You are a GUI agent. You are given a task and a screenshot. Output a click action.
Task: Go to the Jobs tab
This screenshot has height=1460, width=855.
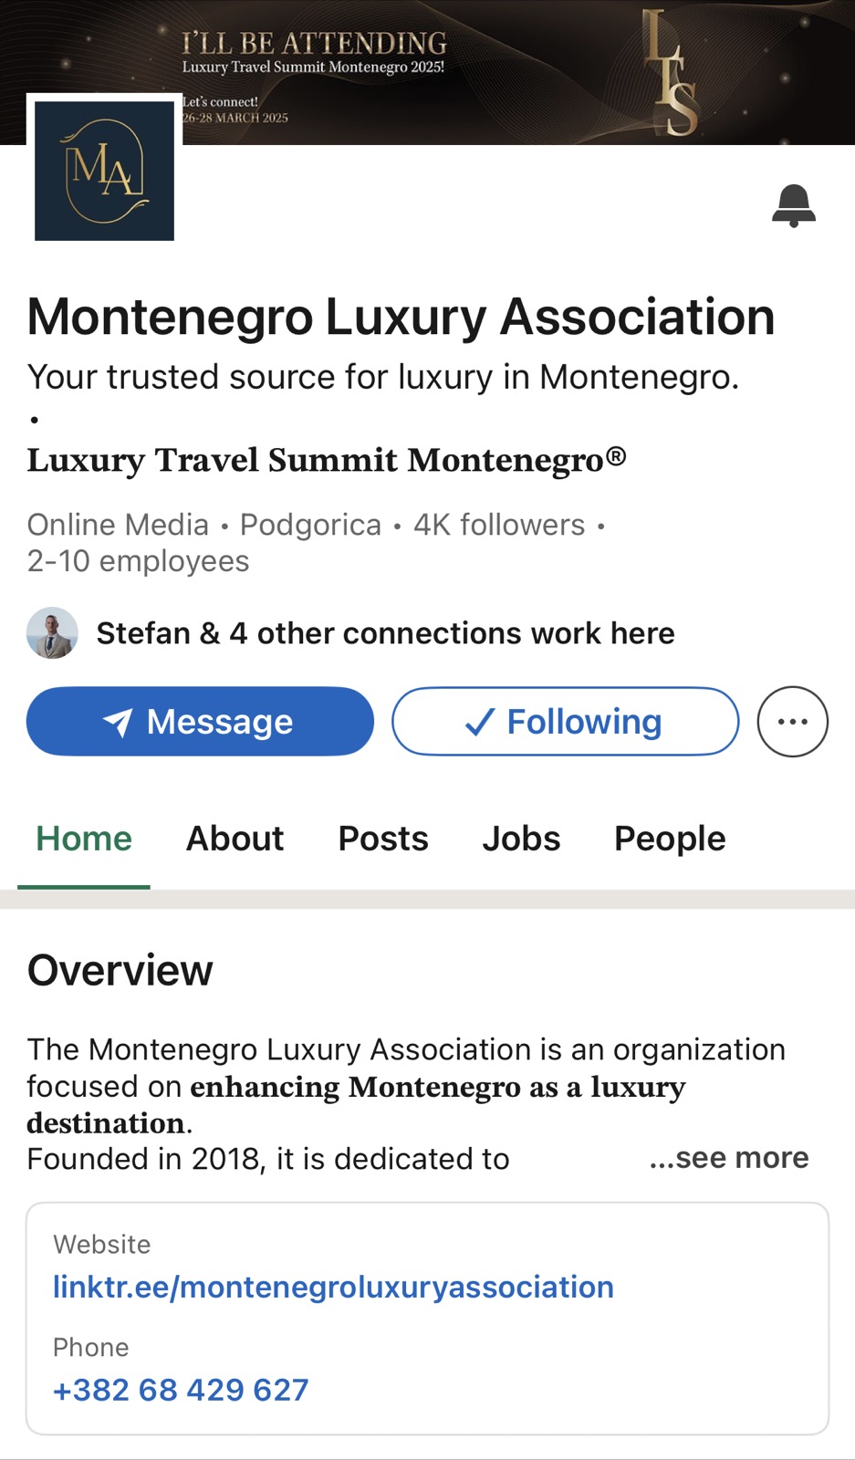point(521,839)
